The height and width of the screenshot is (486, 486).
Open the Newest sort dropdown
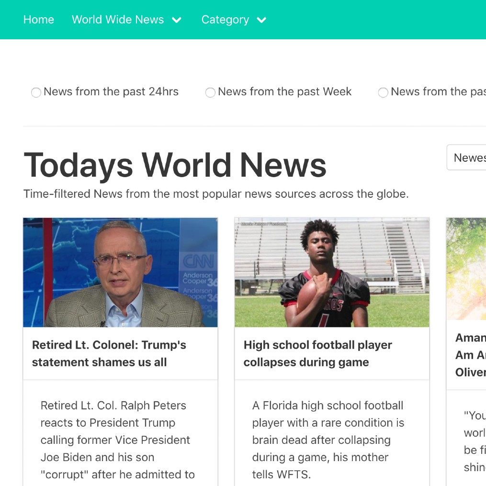click(466, 158)
